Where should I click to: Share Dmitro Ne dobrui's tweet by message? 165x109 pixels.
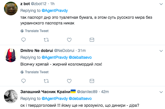coord(92,81)
